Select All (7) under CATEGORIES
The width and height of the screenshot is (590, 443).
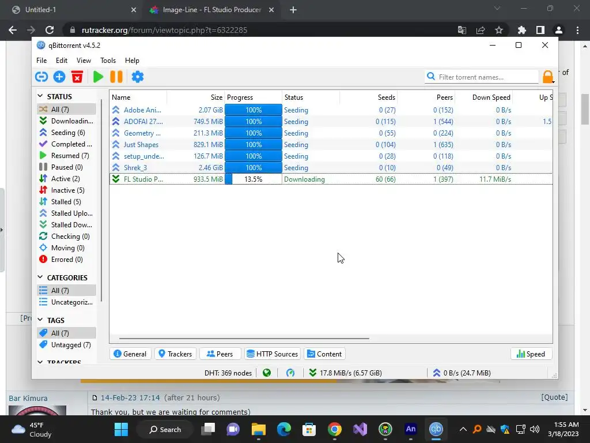67,291
